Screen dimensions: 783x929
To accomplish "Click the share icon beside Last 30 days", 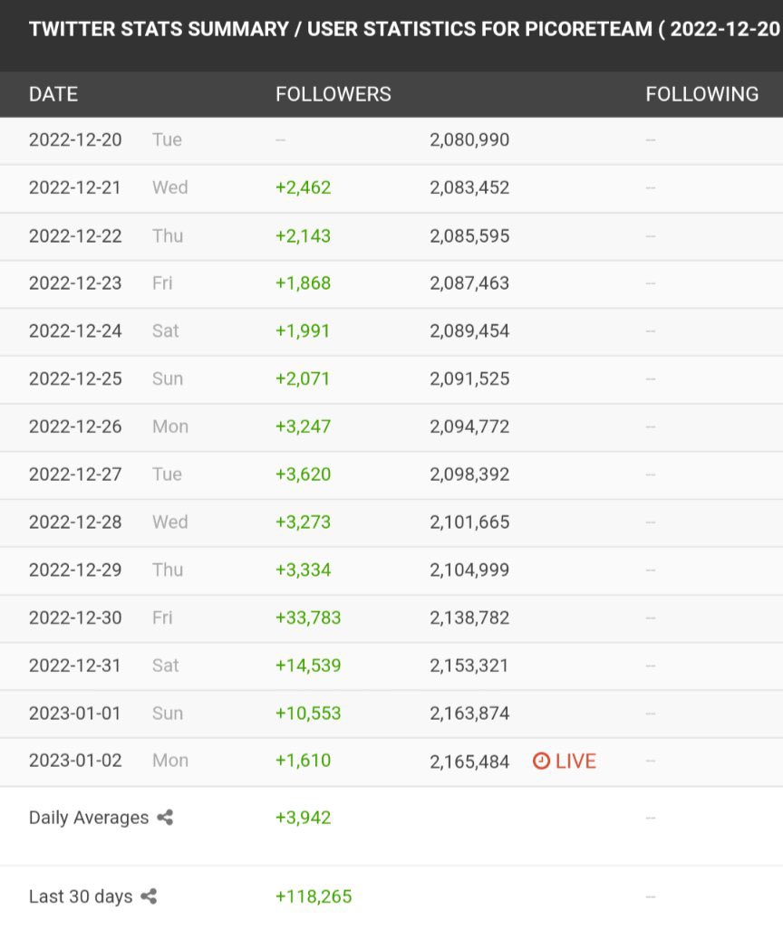I will 149,896.
